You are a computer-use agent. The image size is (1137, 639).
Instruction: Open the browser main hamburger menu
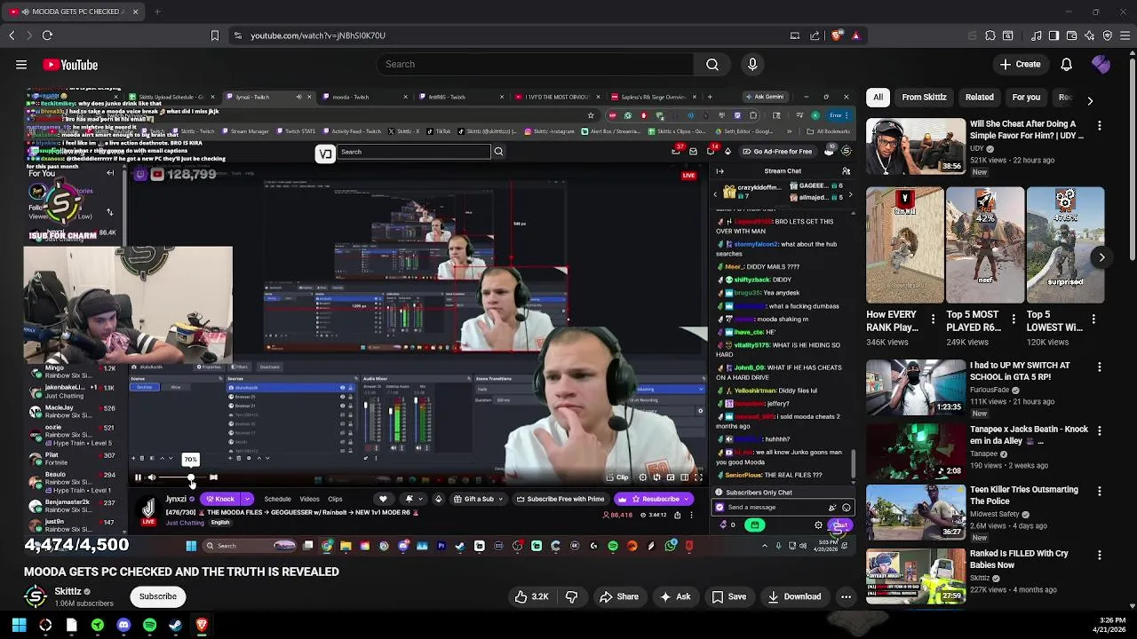[x=1125, y=35]
